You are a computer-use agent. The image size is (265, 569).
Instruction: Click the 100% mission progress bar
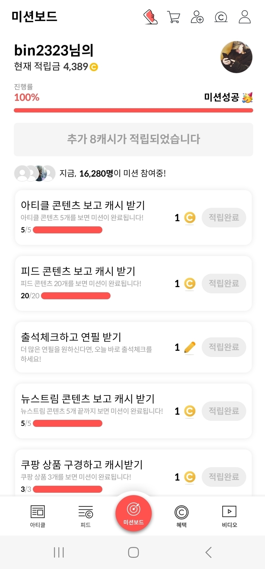[133, 110]
